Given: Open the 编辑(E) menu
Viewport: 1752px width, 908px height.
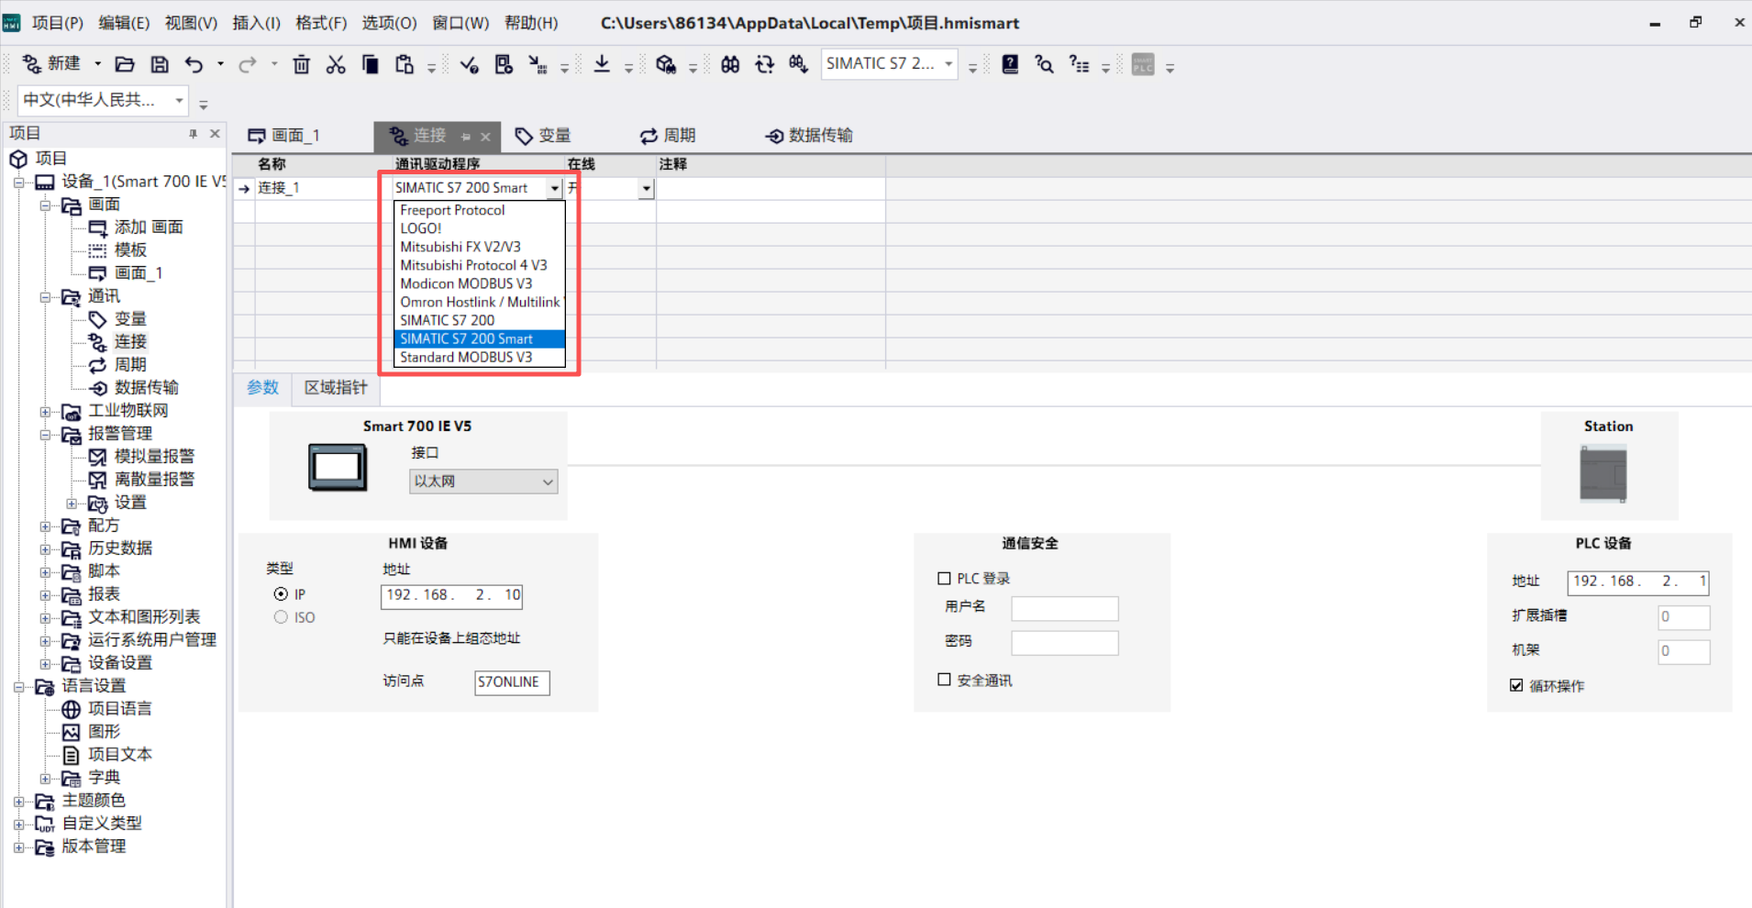Looking at the screenshot, I should (124, 23).
